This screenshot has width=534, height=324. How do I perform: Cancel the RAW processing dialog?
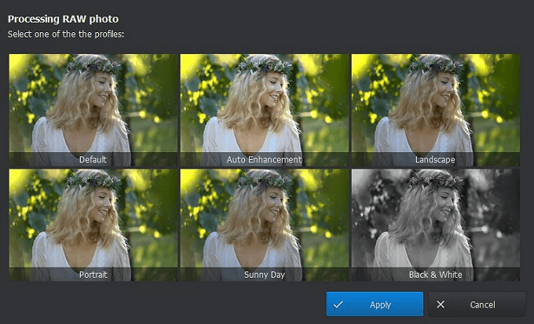pos(477,304)
